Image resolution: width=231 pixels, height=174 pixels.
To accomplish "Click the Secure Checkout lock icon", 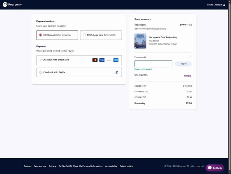I will pyautogui.click(x=224, y=5).
